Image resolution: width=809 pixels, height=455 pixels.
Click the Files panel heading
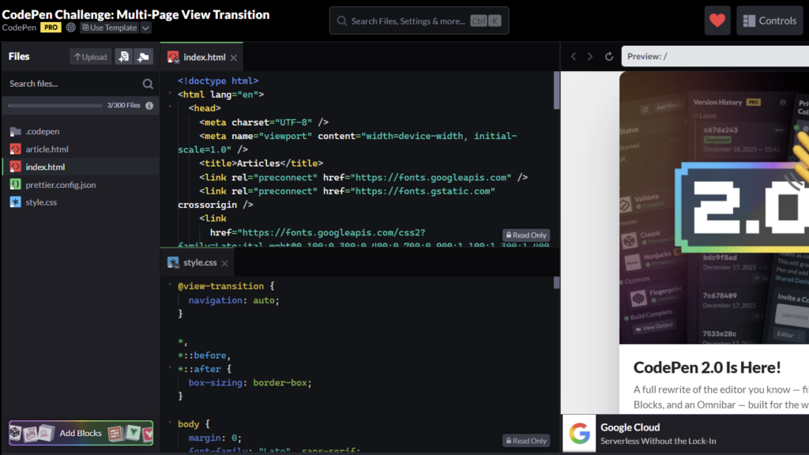click(19, 56)
